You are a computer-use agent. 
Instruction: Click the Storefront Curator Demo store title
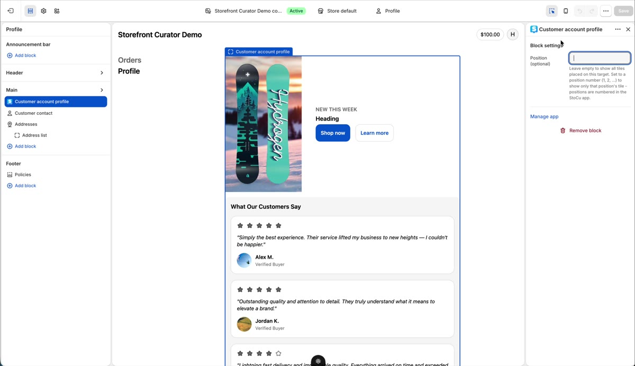coord(160,35)
